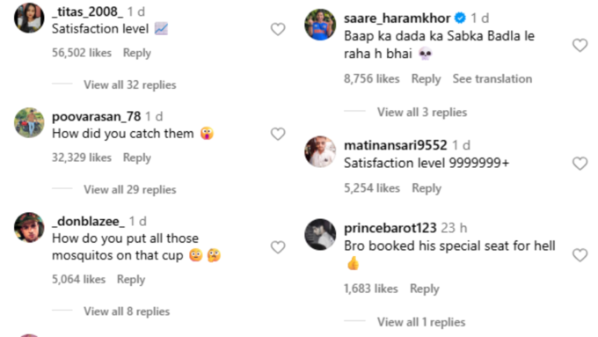
Task: Like matinansari9552's satisfaction level comment
Action: click(580, 164)
